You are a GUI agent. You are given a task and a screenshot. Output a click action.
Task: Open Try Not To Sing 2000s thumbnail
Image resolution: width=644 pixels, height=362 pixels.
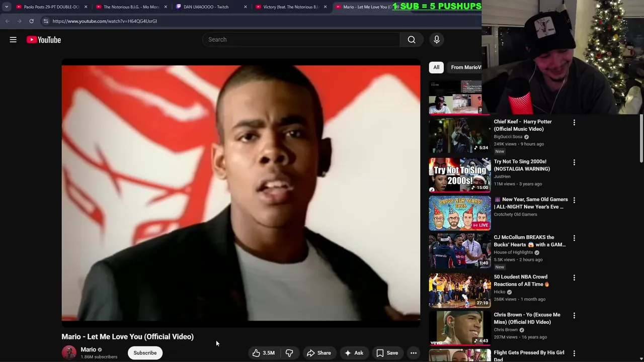point(460,175)
